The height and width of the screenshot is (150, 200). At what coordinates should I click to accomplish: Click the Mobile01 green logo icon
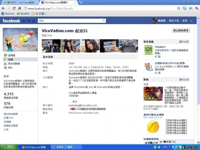point(148,50)
